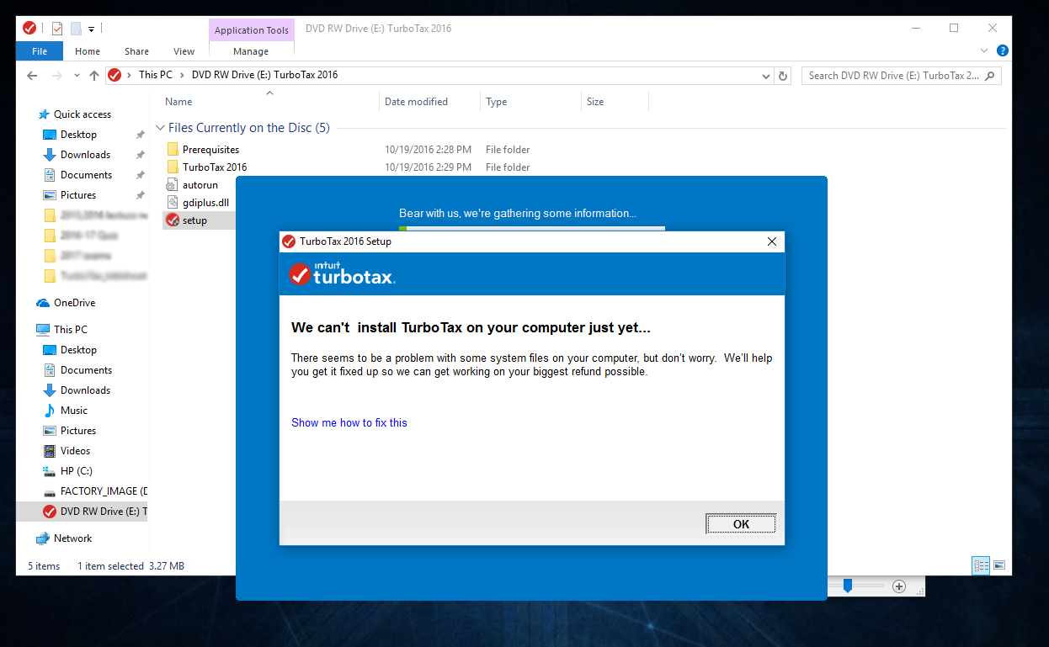Refresh the current folder view
1049x647 pixels.
coord(783,76)
